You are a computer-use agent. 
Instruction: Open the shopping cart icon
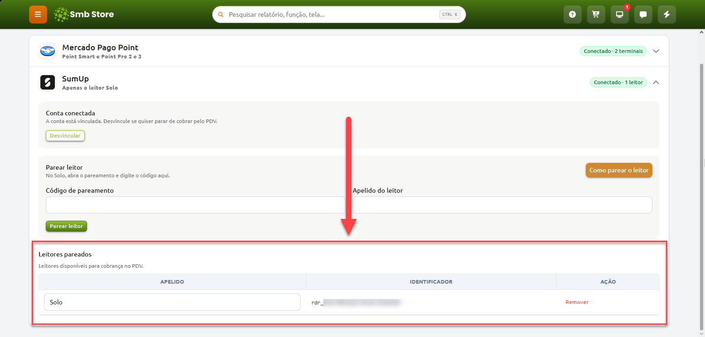[596, 14]
